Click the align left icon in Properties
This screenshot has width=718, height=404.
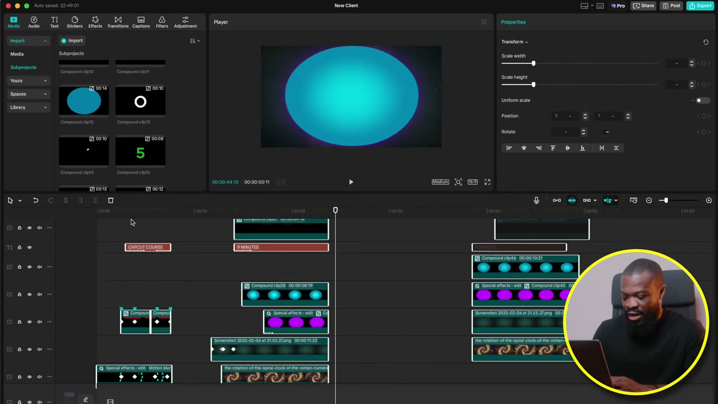pyautogui.click(x=509, y=148)
